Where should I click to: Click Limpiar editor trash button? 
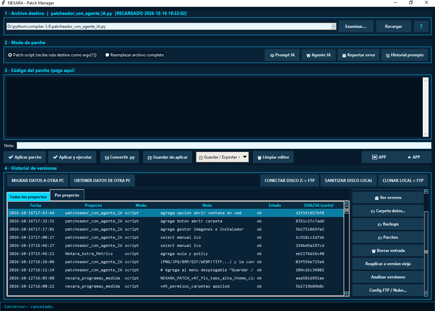click(273, 157)
